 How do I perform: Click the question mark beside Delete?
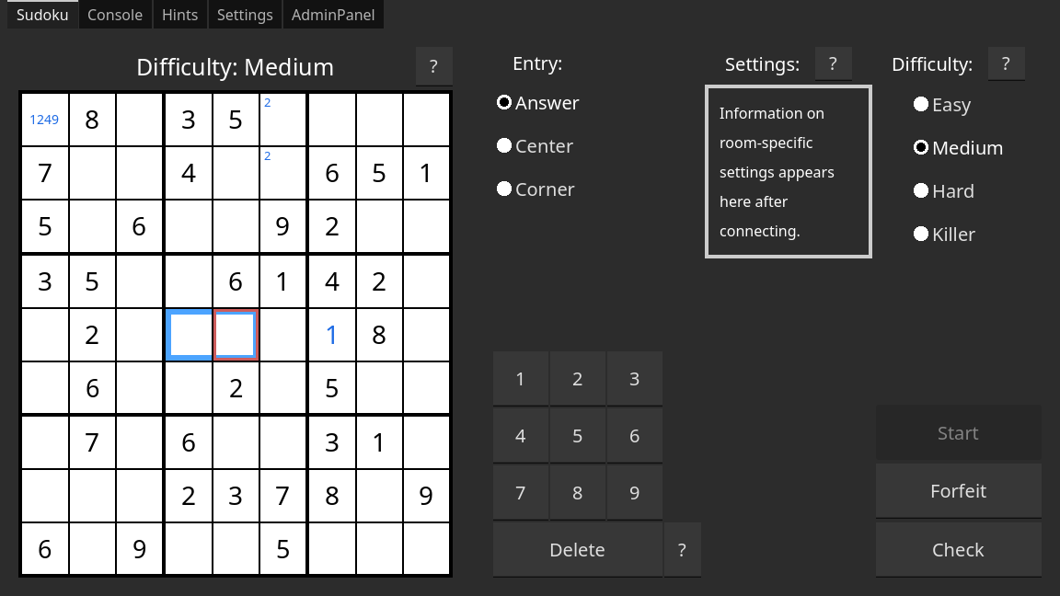coord(682,550)
